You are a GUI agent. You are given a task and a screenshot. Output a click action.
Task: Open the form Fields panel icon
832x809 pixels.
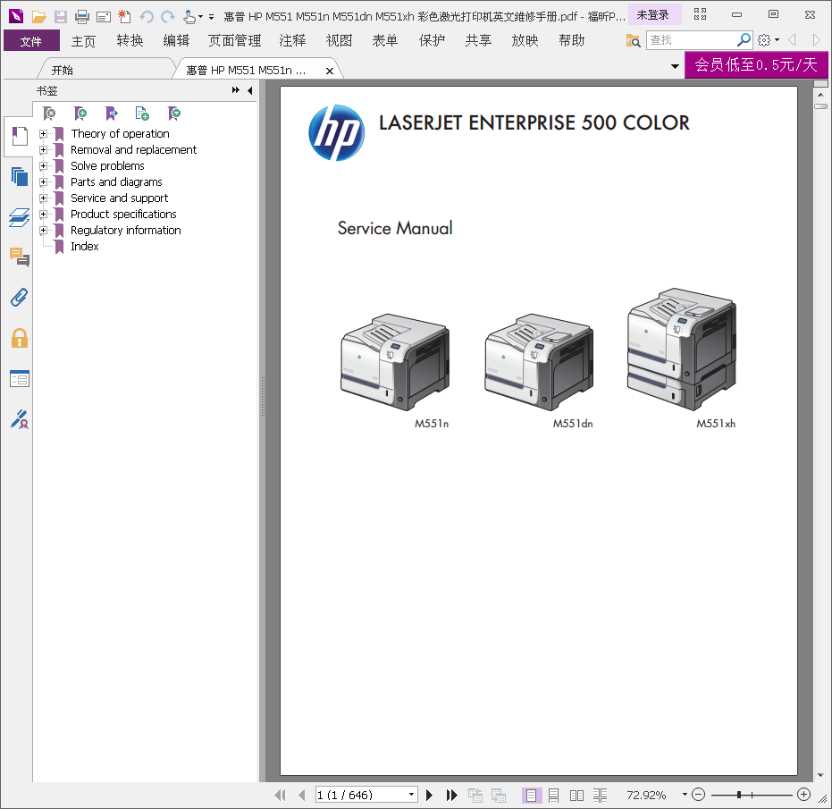coord(19,378)
